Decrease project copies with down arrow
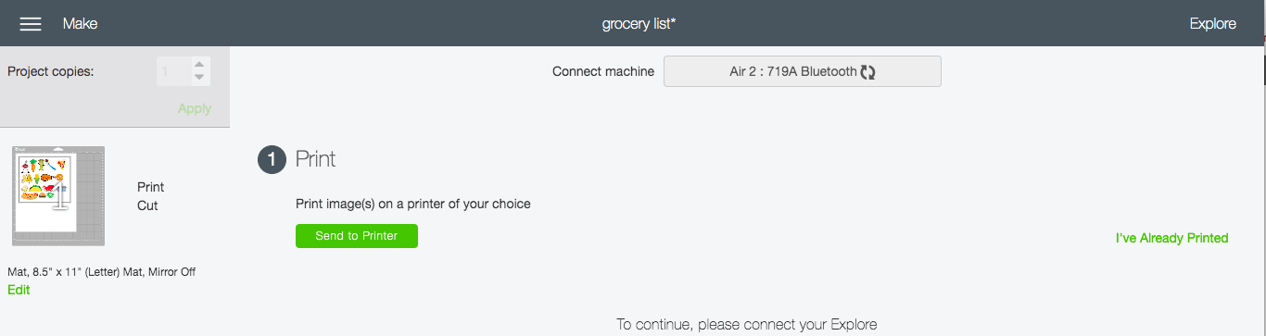The height and width of the screenshot is (336, 1266). (x=199, y=78)
